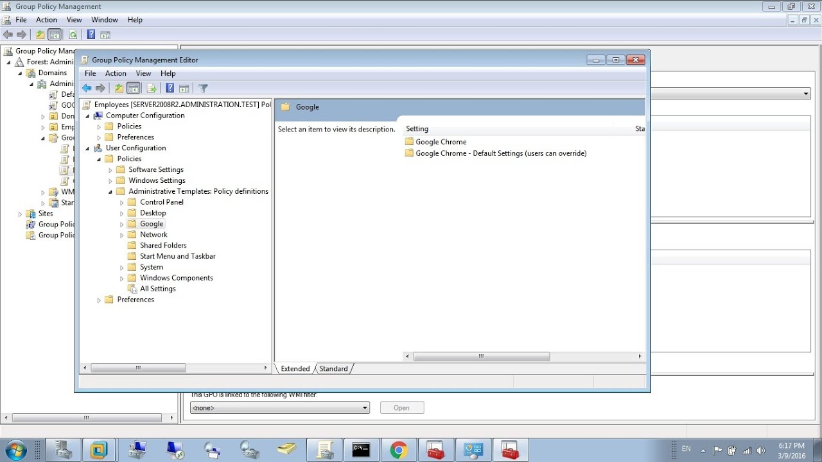Click Back arrow in main Group Policy Management toolbar
The width and height of the screenshot is (822, 462).
8,35
